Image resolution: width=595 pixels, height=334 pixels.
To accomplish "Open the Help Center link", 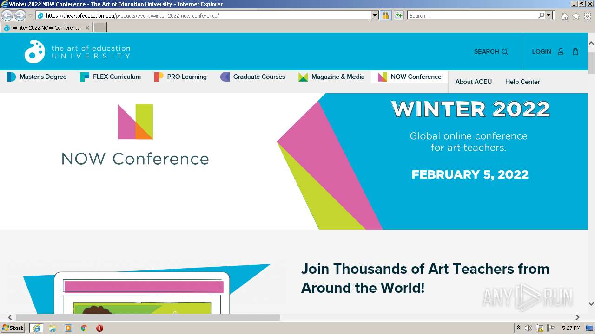I will (x=522, y=82).
